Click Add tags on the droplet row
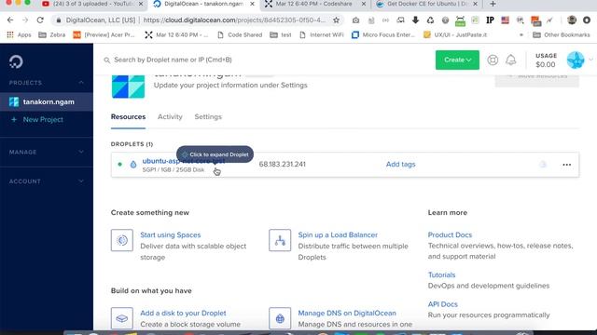The width and height of the screenshot is (597, 335). tap(400, 165)
